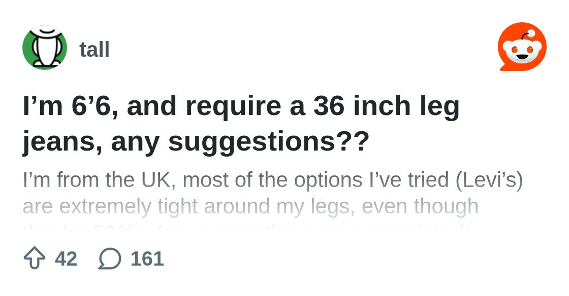Open the post via "I'm 6'6" title line
Screen dimensions: 569x296
(x=241, y=106)
